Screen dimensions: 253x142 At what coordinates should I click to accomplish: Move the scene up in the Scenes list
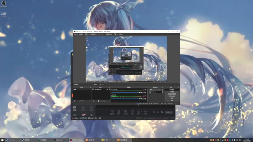(80, 101)
